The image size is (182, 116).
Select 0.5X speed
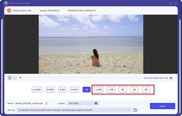(62, 90)
